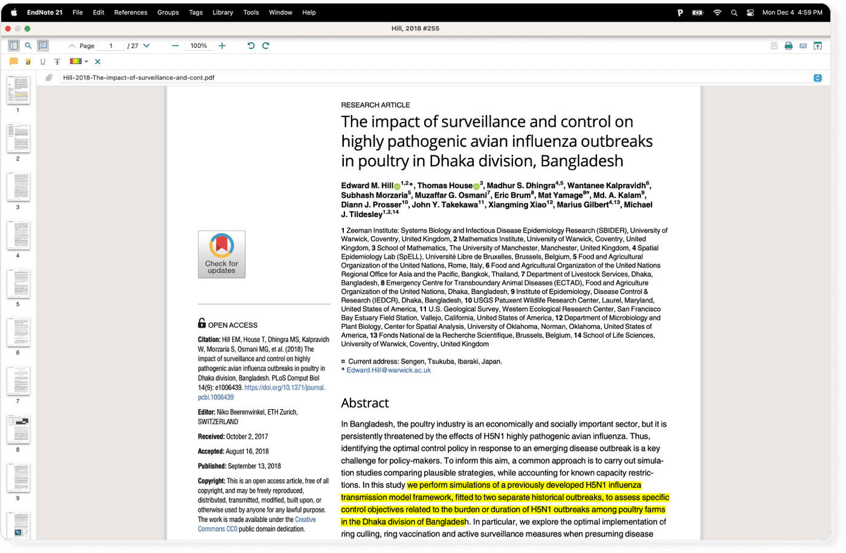
Task: Toggle the thumbnail sidebar panel
Action: click(x=12, y=45)
